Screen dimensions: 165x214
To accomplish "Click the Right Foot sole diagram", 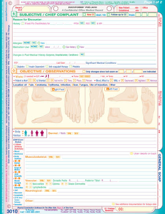I will point(22,105).
